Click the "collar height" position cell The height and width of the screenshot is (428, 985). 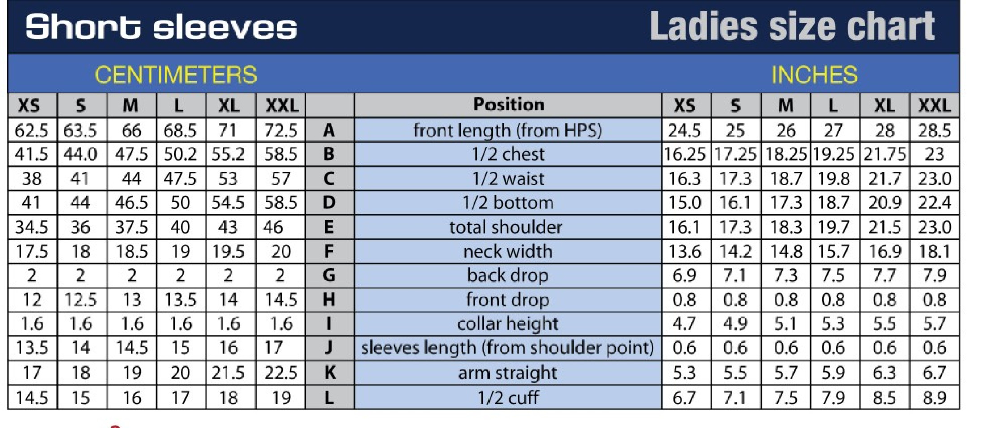point(507,324)
